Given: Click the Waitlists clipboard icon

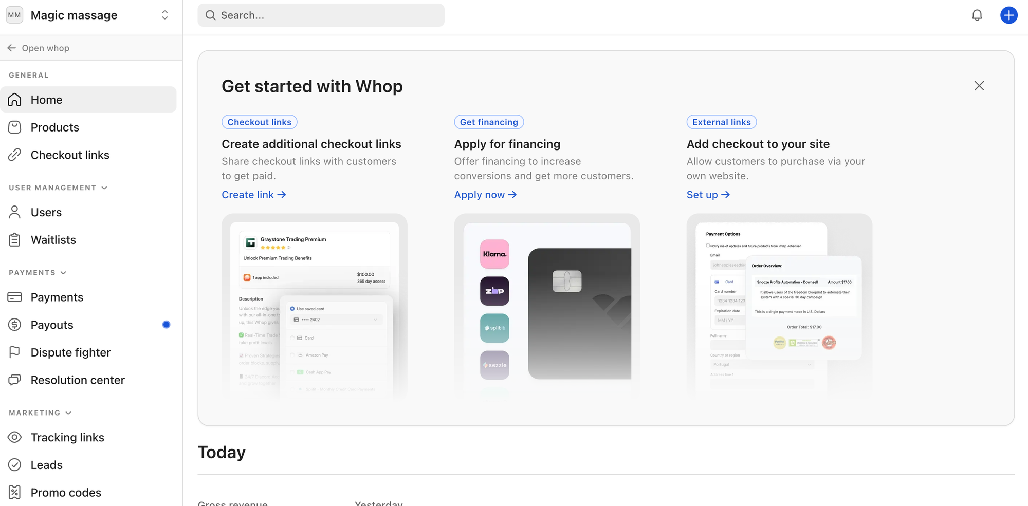Looking at the screenshot, I should 15,240.
